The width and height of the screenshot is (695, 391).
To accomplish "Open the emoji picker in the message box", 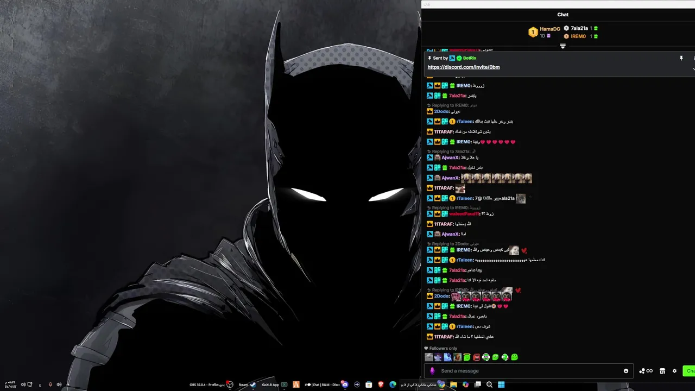I will (x=626, y=371).
